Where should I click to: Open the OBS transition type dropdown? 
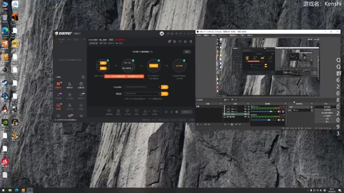click(x=300, y=107)
